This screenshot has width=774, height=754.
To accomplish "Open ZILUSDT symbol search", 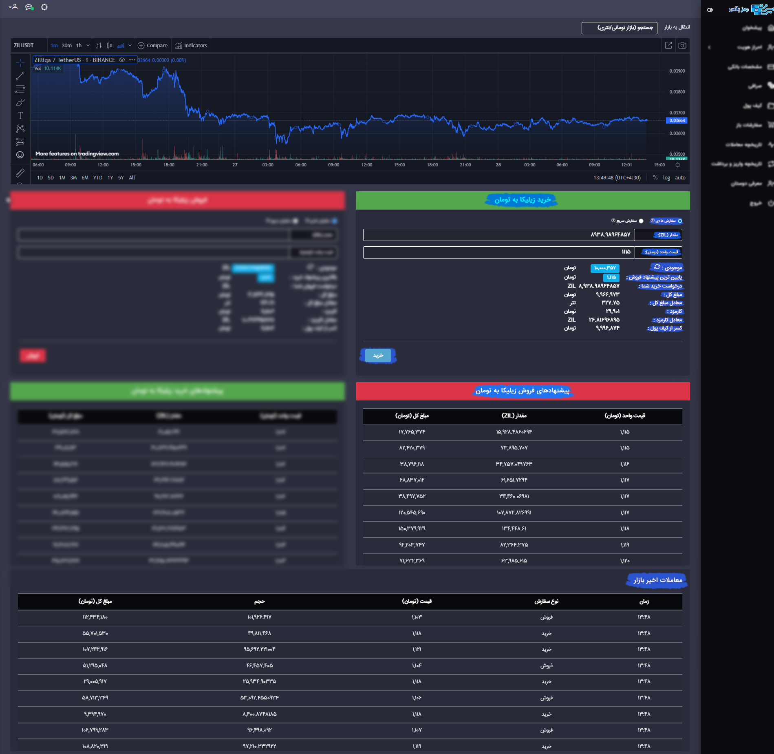I will [24, 46].
